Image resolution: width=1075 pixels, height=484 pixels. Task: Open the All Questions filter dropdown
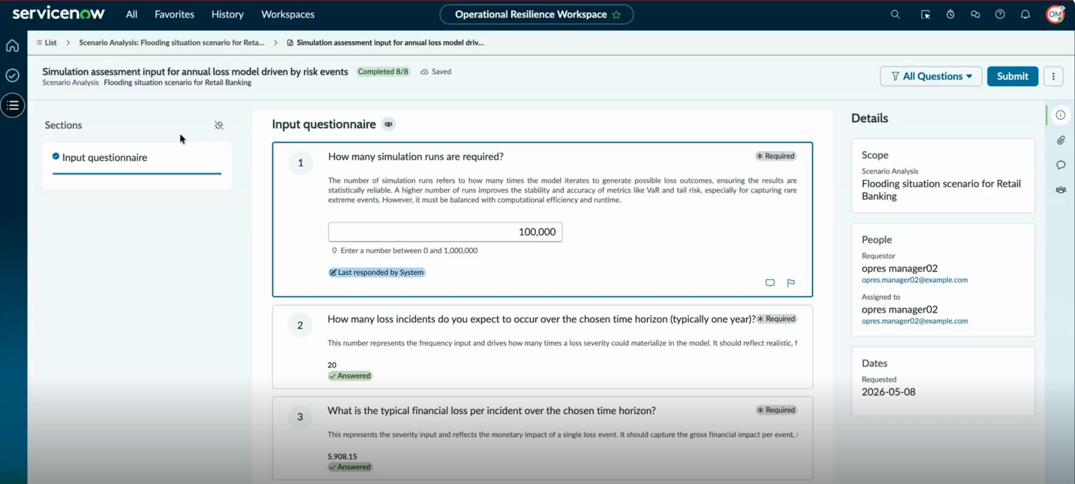click(931, 76)
